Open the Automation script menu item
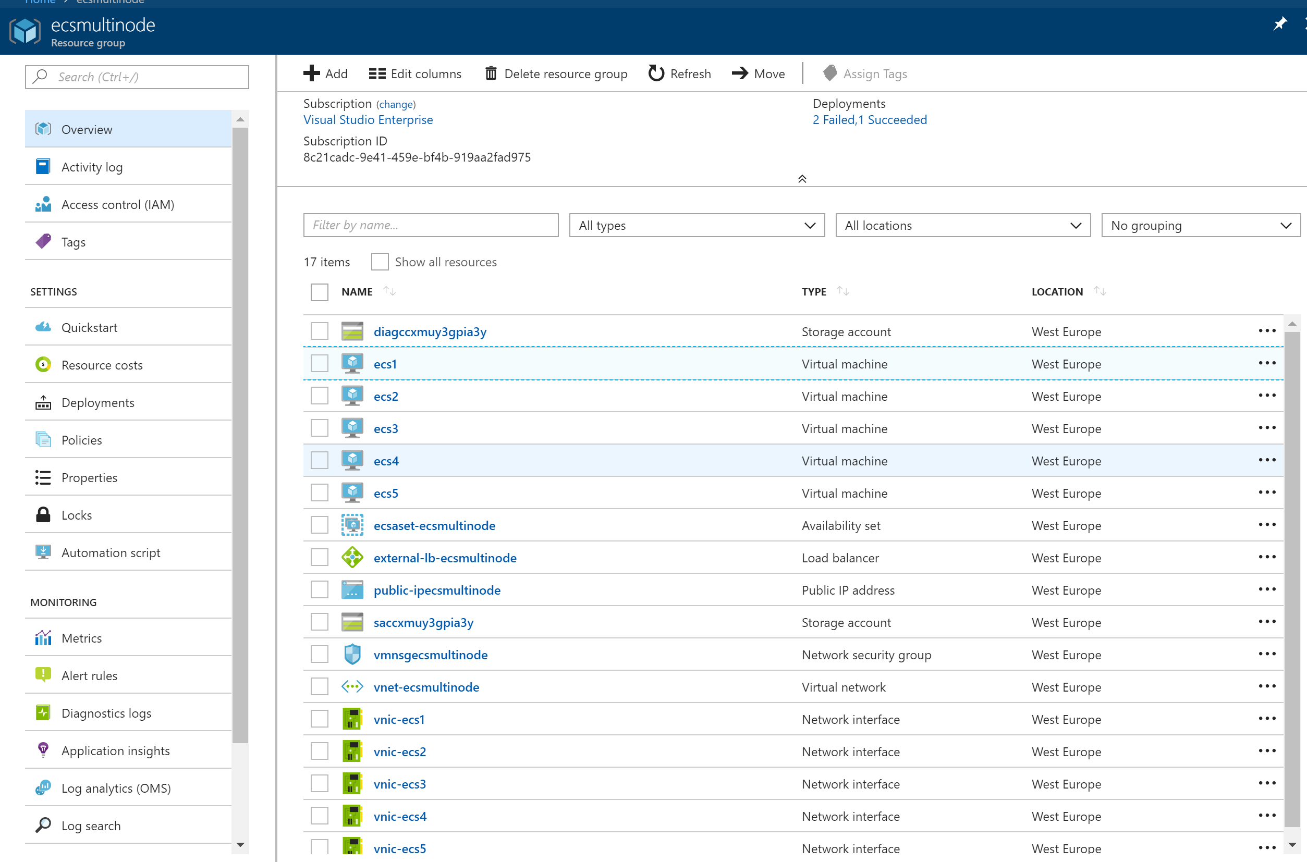Screen dimensions: 1307x862 point(128,552)
